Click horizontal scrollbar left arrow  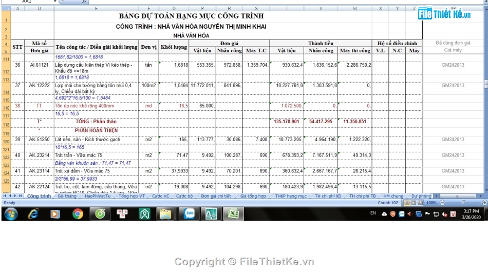[x=436, y=196]
